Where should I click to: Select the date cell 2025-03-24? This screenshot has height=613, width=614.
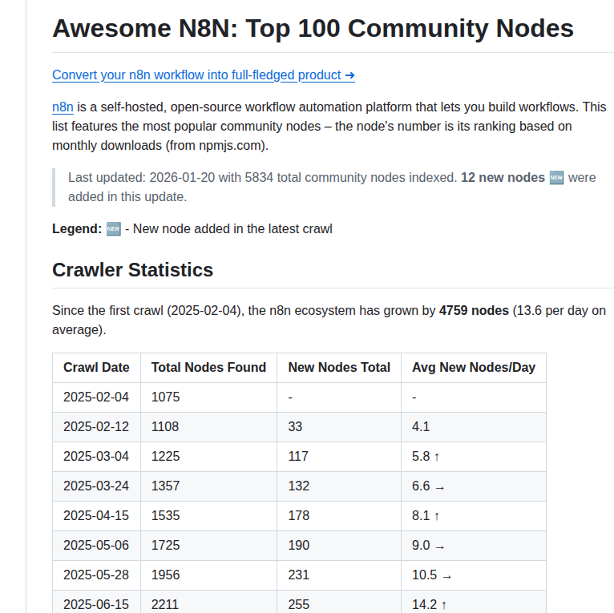click(x=96, y=486)
